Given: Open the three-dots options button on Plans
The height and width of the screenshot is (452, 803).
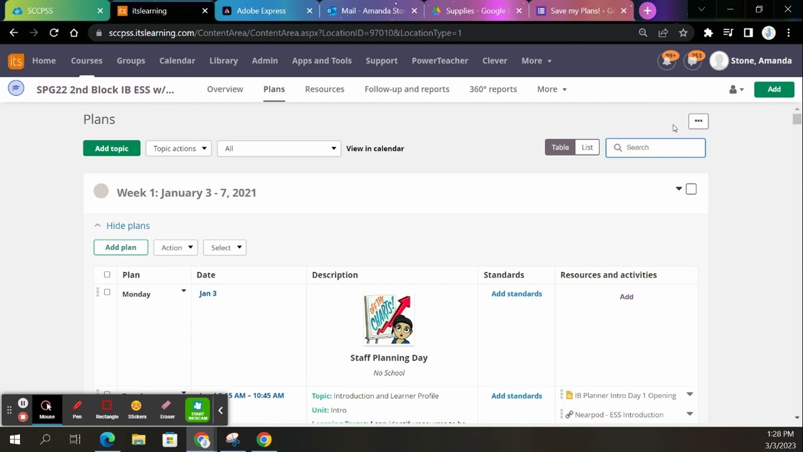Looking at the screenshot, I should coord(698,121).
